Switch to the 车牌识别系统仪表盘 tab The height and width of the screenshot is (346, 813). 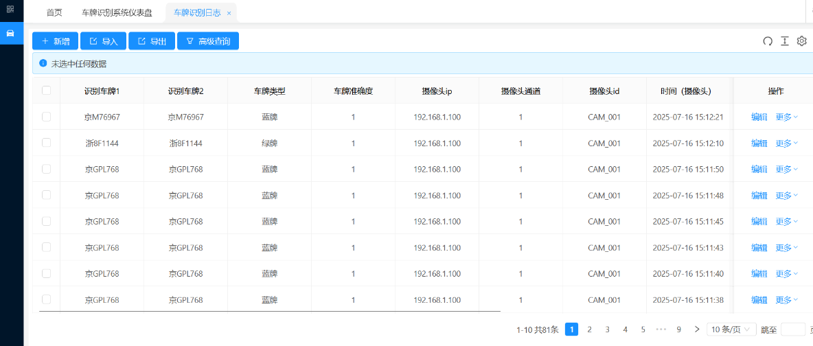point(117,13)
